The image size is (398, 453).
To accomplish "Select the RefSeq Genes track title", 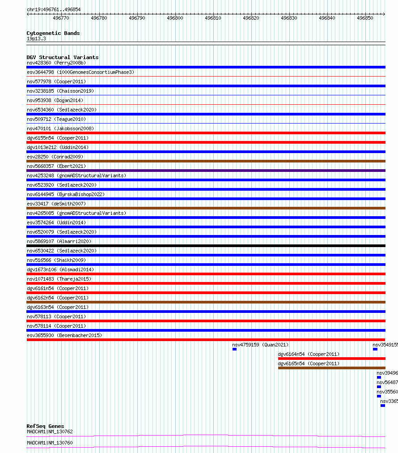I will pyautogui.click(x=45, y=426).
